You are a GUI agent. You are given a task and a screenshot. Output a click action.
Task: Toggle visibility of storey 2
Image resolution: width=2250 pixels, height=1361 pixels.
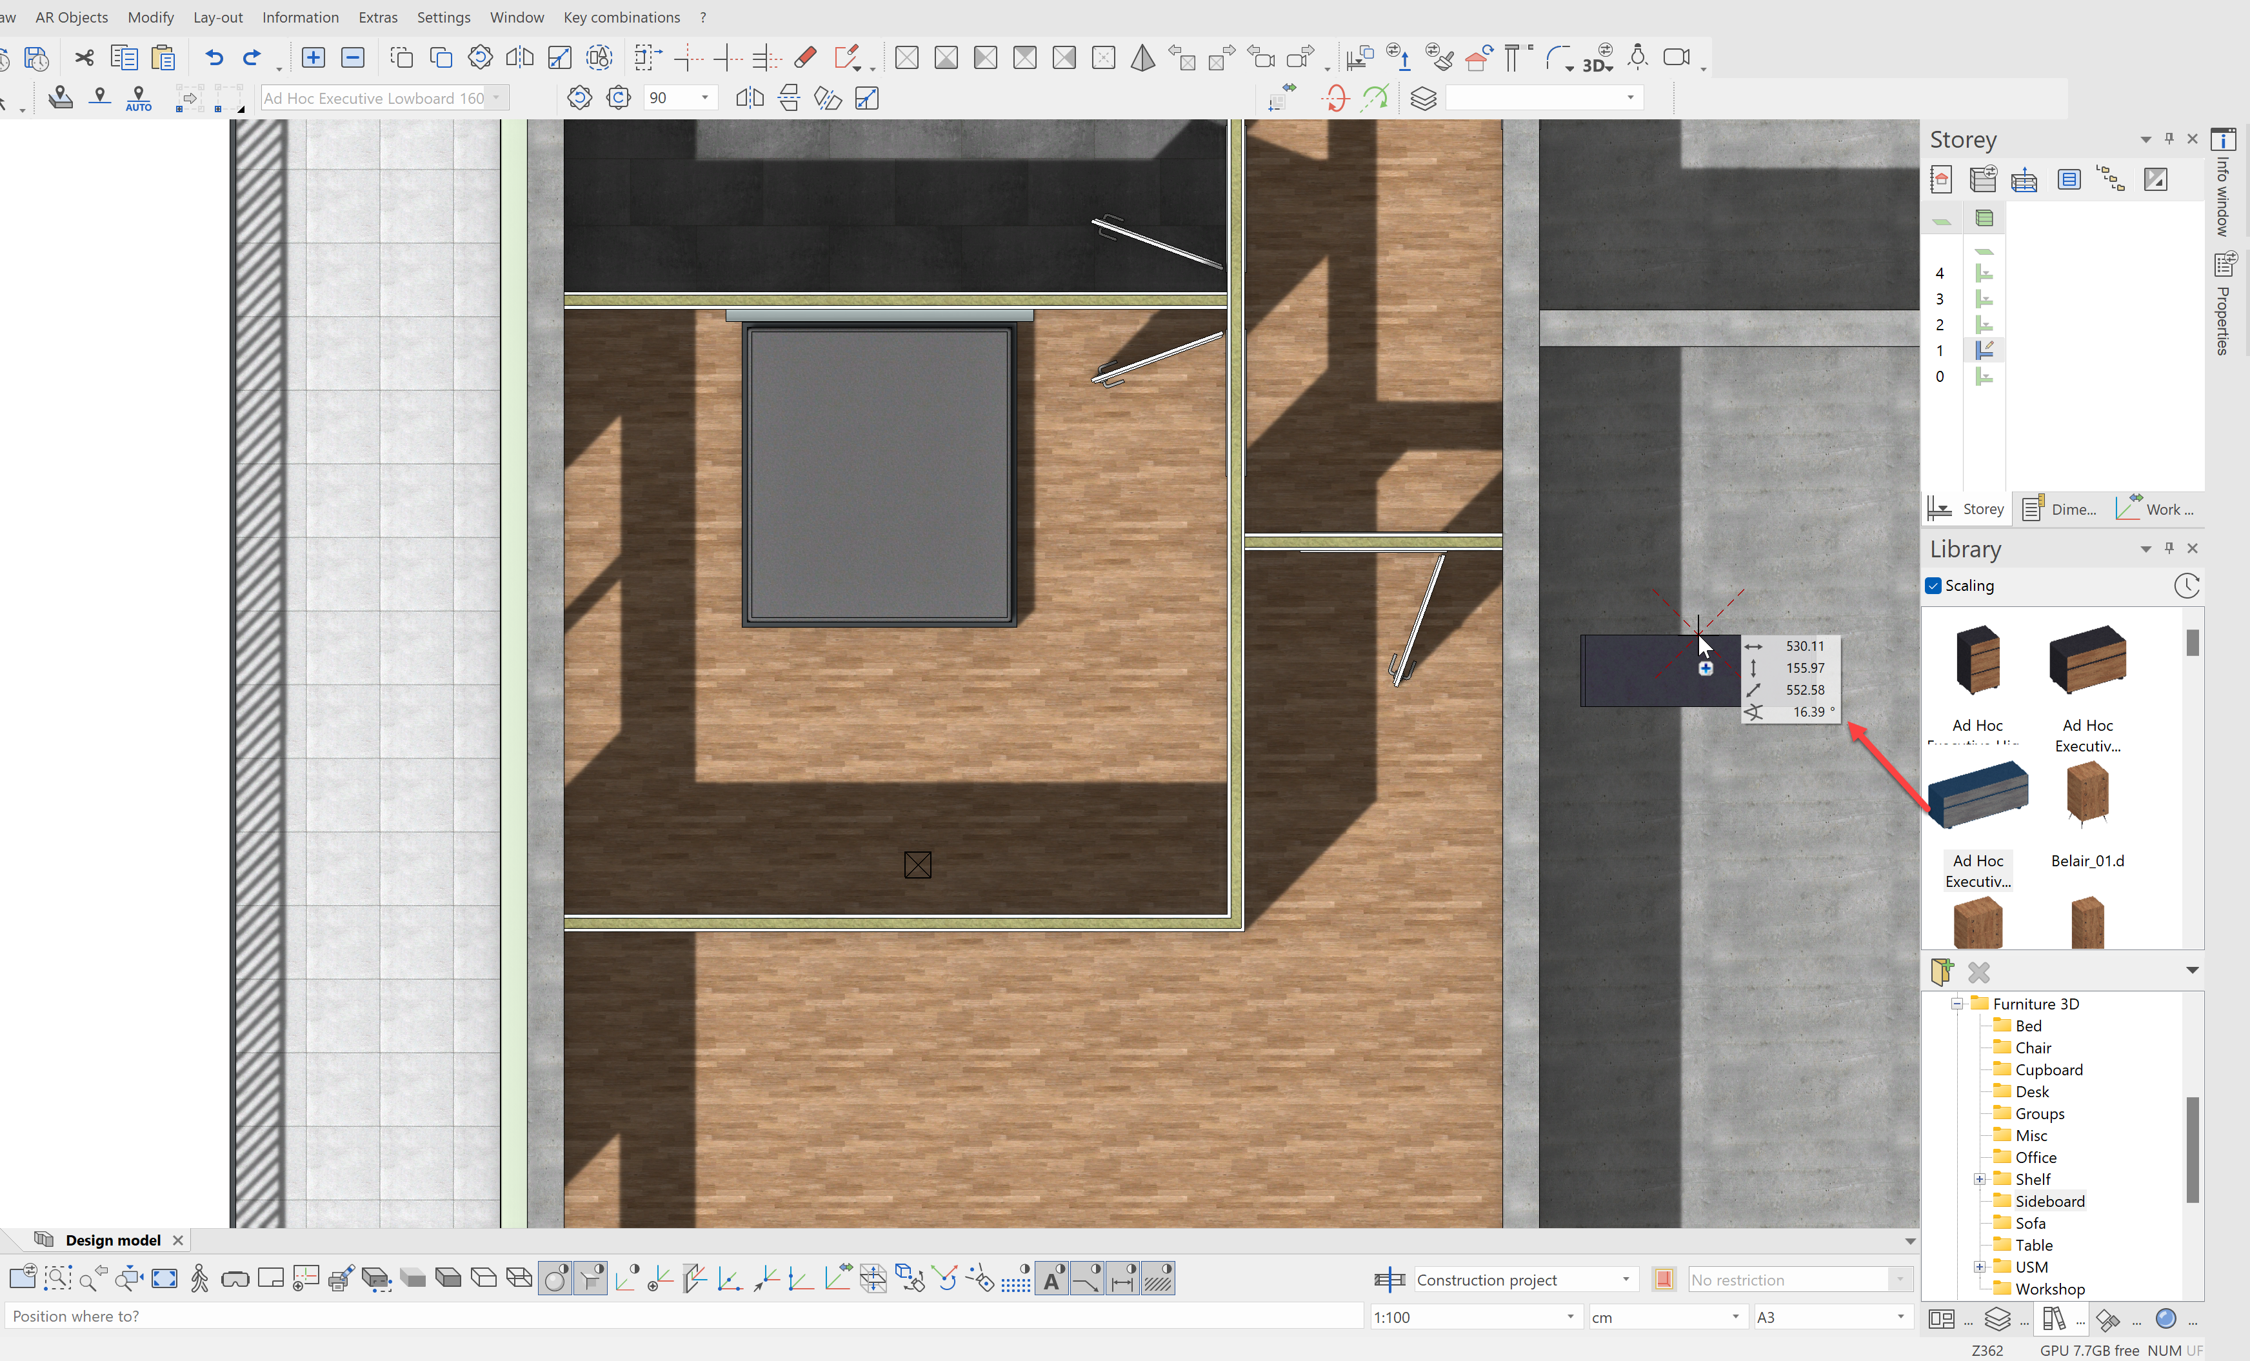1984,325
